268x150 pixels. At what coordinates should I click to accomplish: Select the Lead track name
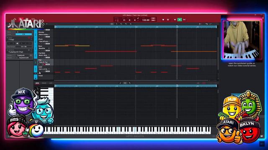coord(40,67)
